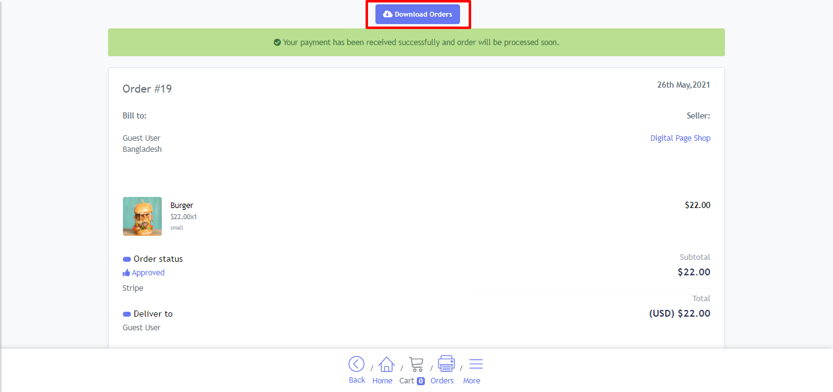Click the pill icon beside Order status

(x=127, y=259)
